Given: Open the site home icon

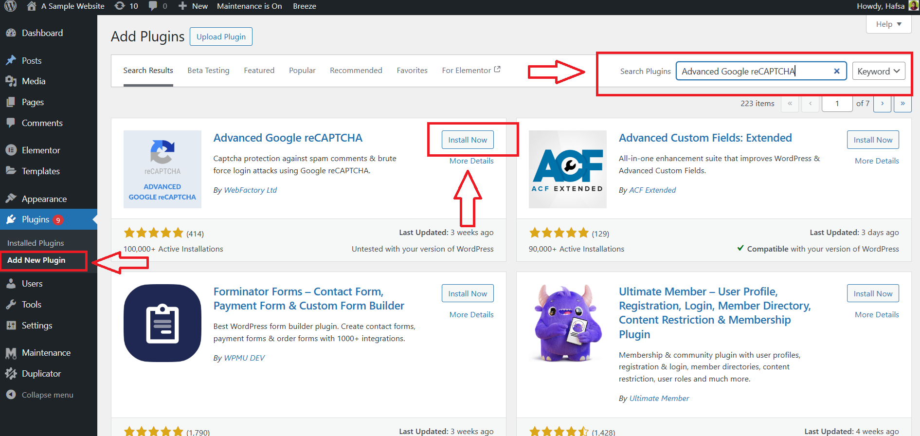Looking at the screenshot, I should [32, 6].
